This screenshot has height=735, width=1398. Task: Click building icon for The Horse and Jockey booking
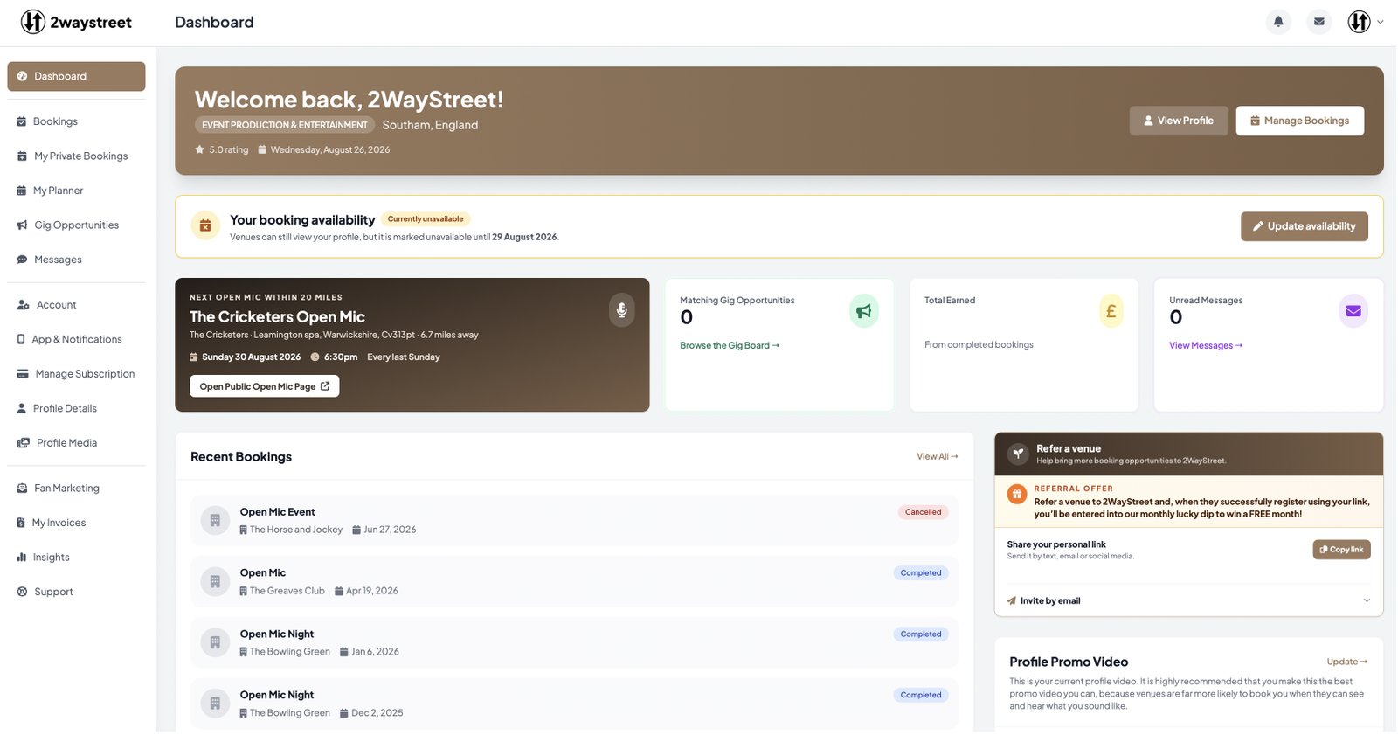click(x=215, y=521)
